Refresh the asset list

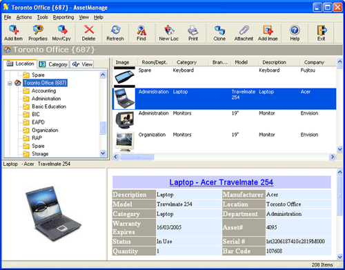tap(115, 33)
